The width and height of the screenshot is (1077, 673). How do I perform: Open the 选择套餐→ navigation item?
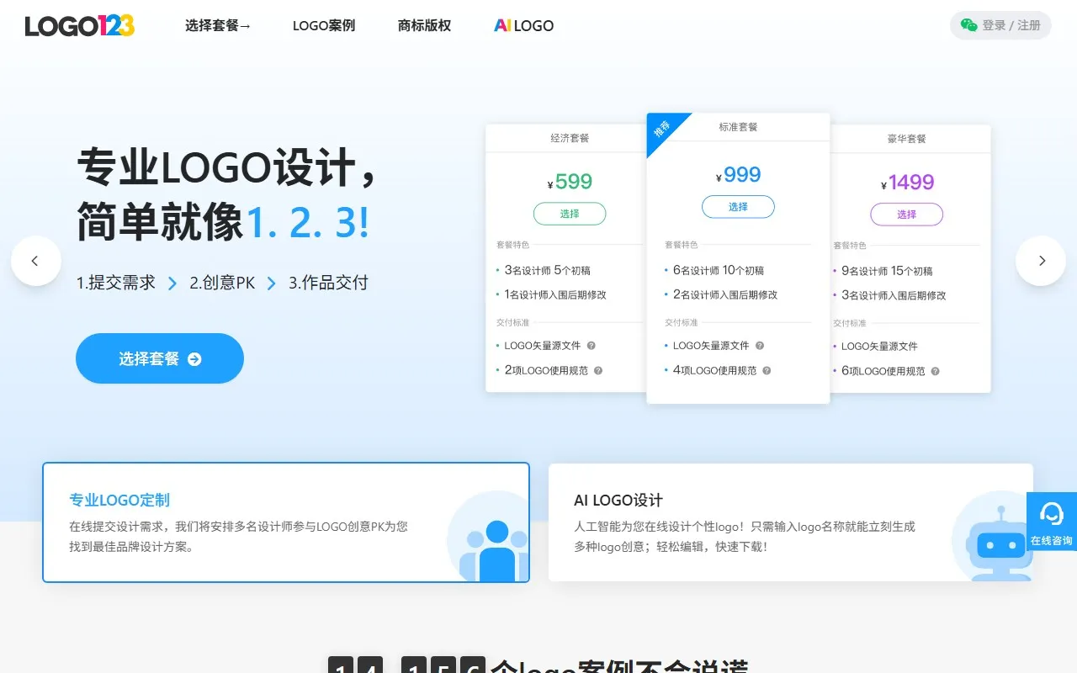(218, 25)
